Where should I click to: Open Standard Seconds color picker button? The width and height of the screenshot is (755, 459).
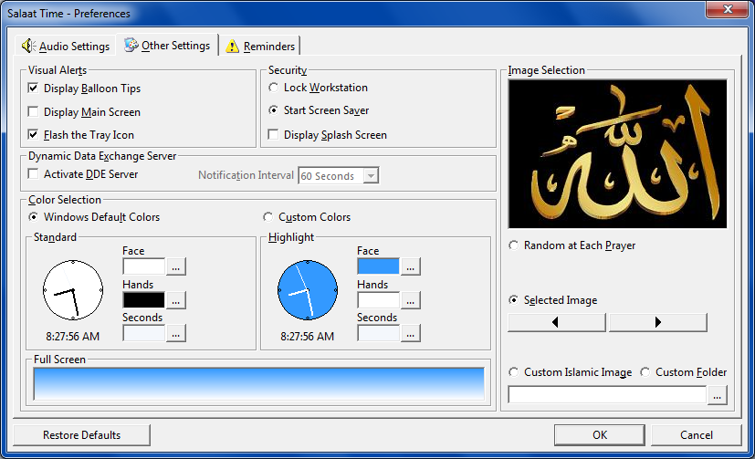click(x=176, y=333)
